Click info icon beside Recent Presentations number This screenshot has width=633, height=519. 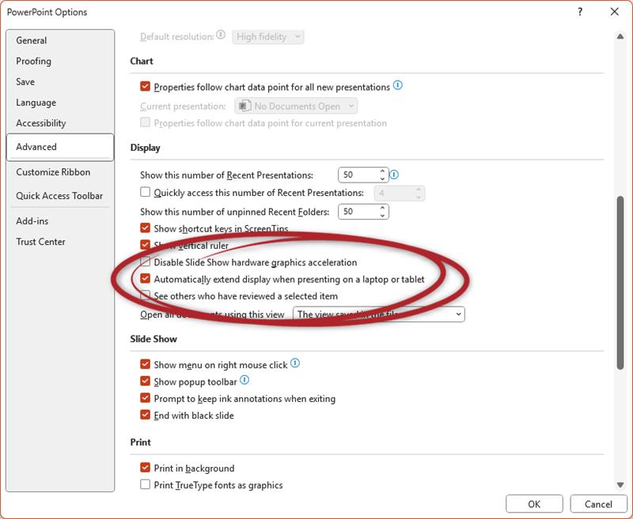tap(394, 175)
